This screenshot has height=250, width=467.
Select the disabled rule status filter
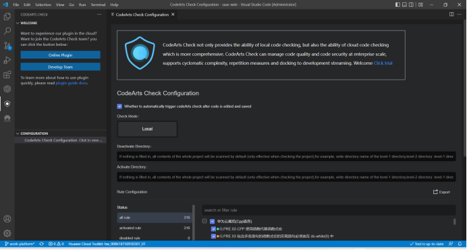tap(155, 238)
